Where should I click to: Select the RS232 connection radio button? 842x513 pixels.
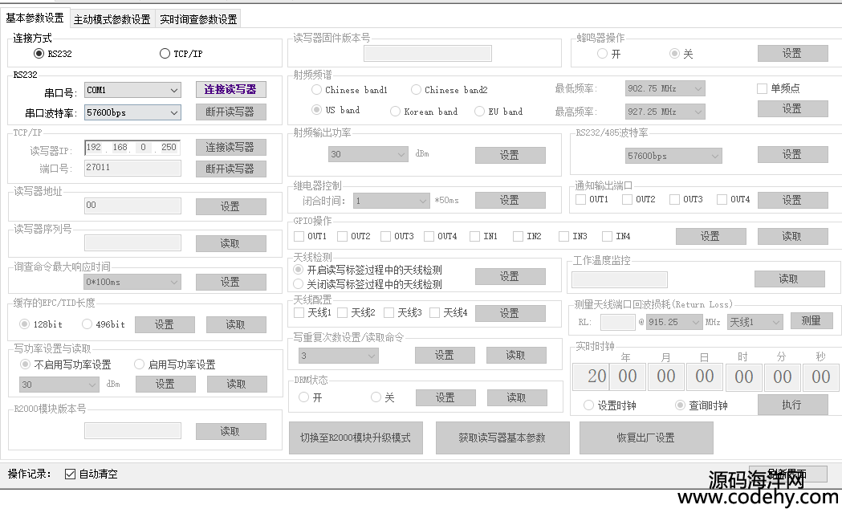tap(39, 54)
